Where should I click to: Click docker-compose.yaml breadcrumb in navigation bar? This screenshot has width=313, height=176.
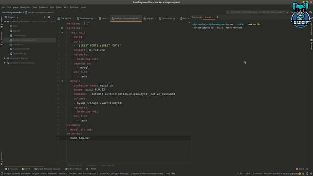(x=39, y=12)
